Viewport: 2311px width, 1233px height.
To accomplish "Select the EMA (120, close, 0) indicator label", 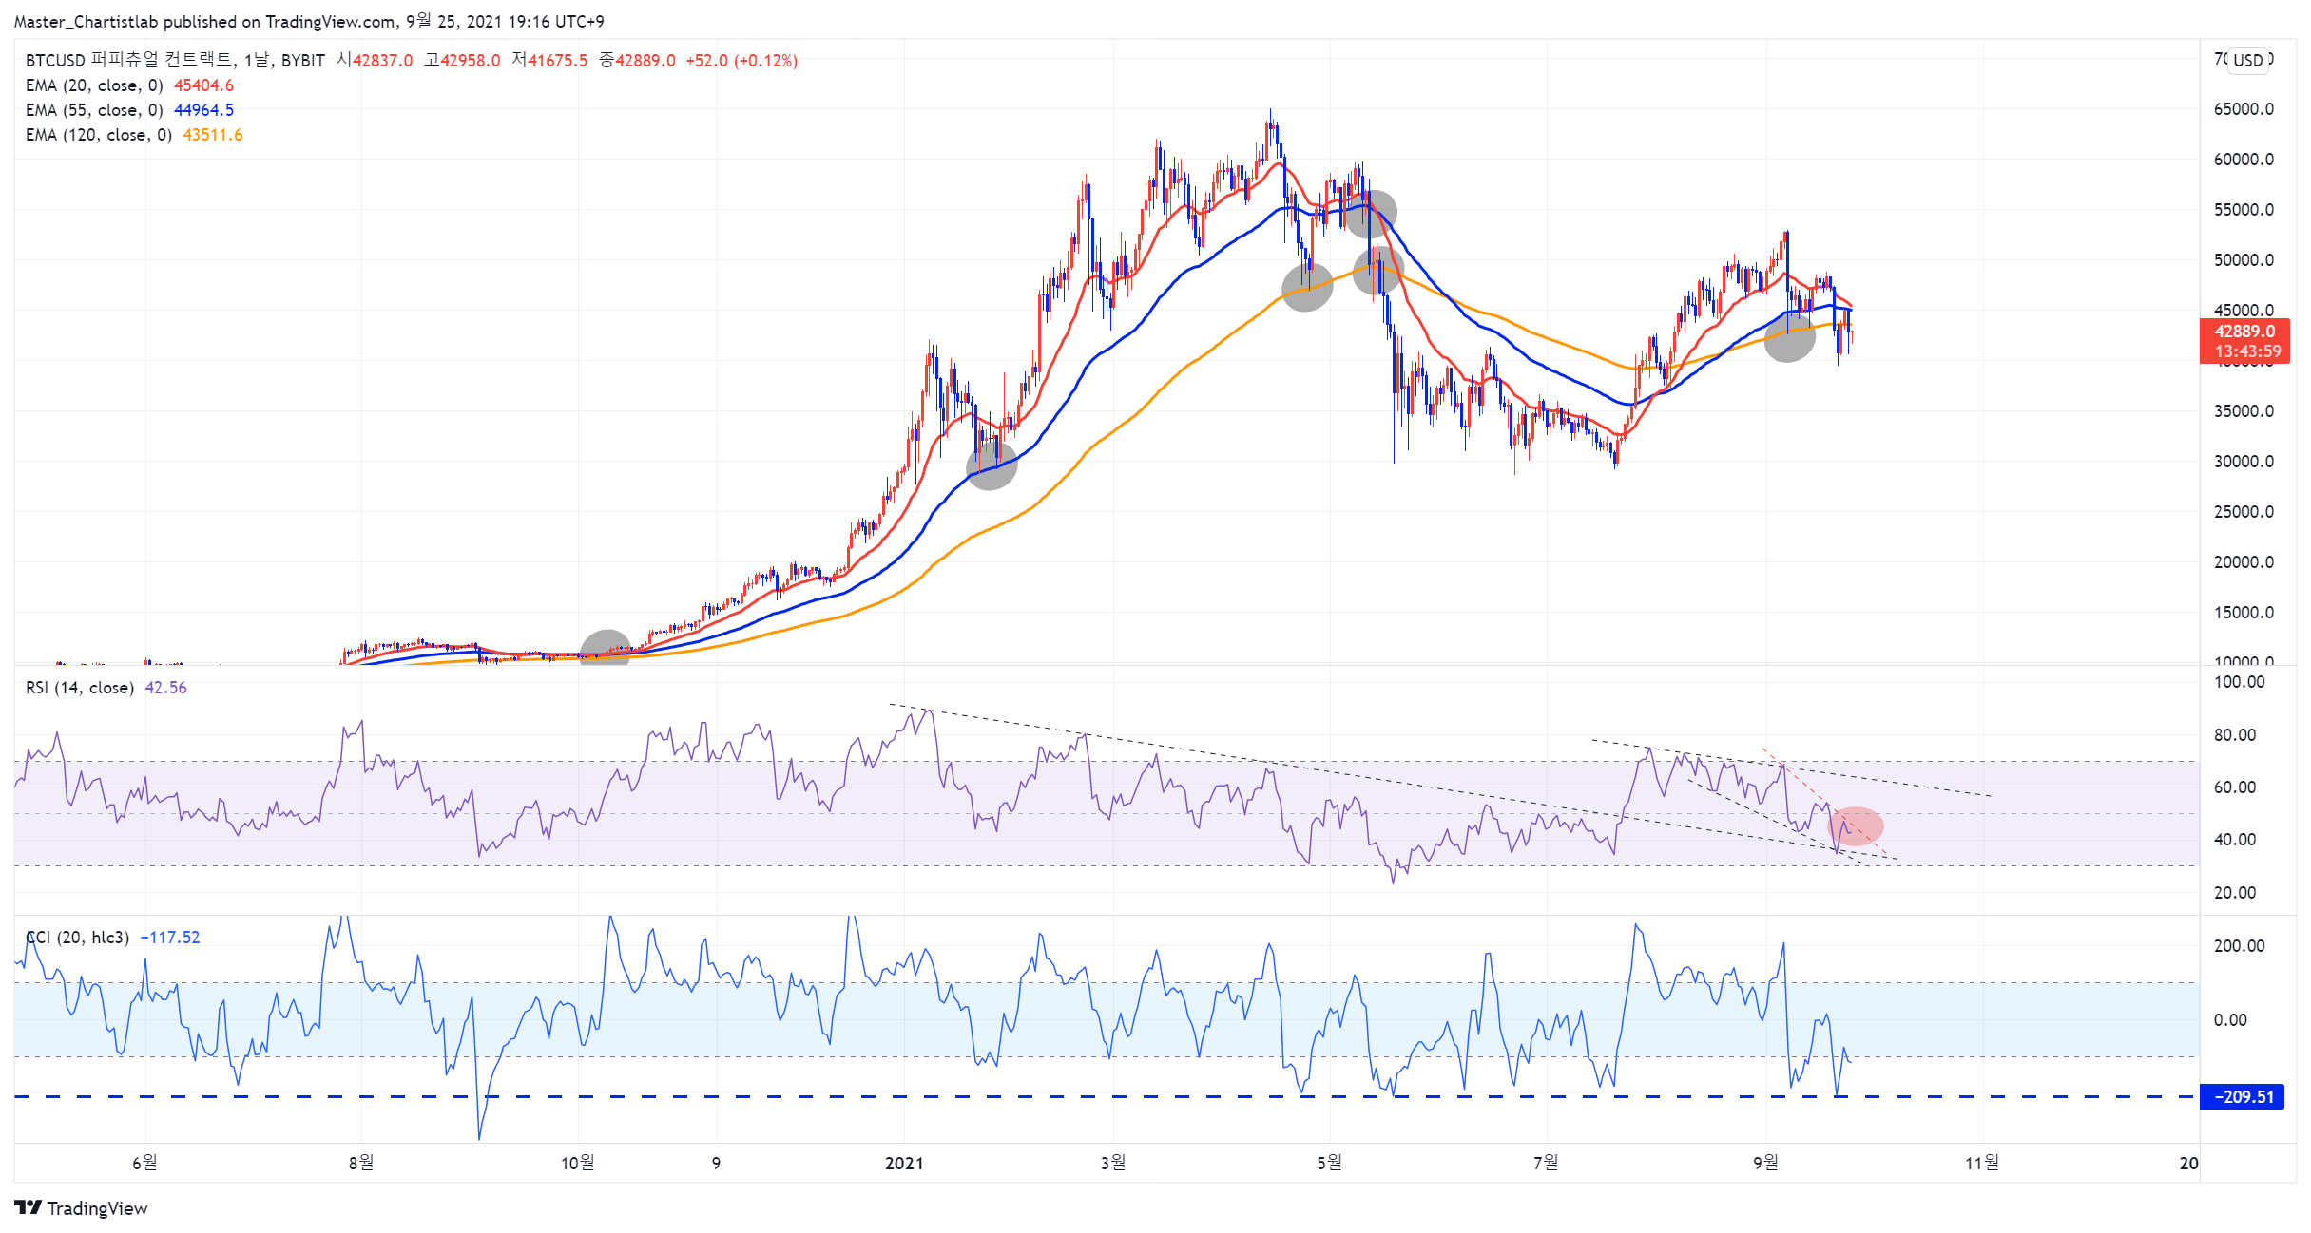I will 99,135.
